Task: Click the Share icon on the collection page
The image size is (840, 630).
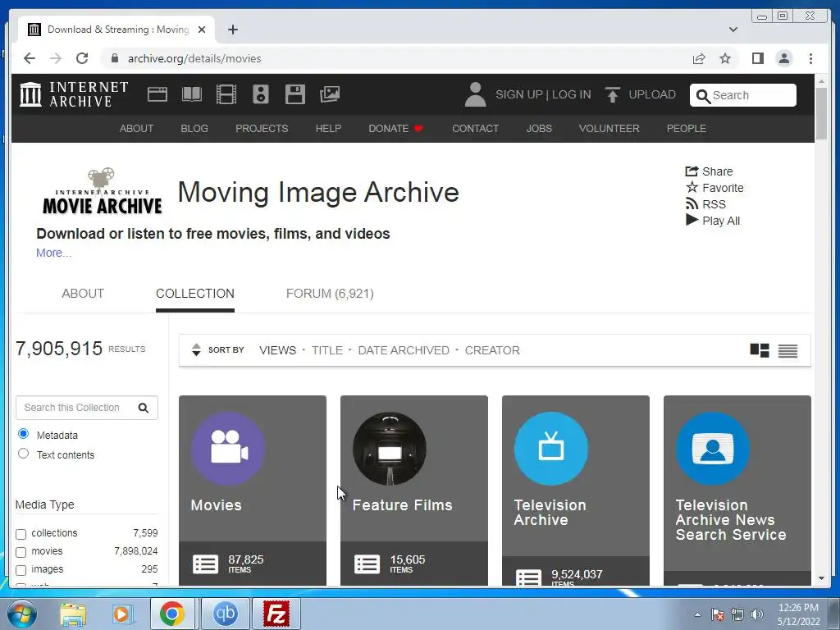Action: [692, 171]
